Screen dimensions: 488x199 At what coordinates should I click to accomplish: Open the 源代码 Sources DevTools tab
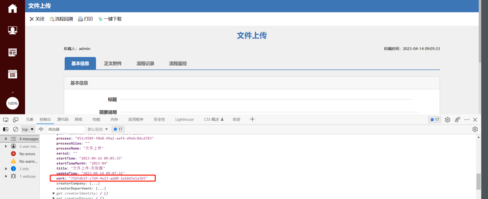click(63, 119)
